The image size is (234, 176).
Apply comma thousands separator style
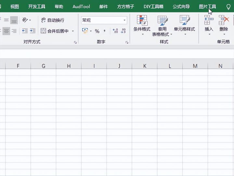(104, 31)
